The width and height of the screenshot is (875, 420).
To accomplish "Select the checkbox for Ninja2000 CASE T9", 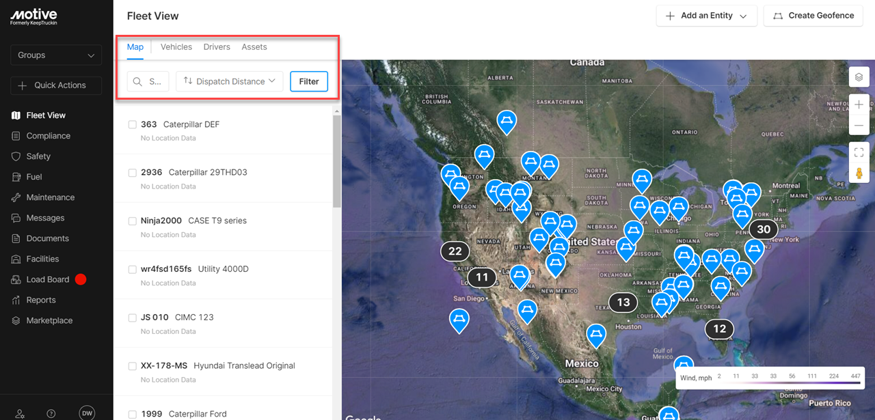I will (132, 221).
